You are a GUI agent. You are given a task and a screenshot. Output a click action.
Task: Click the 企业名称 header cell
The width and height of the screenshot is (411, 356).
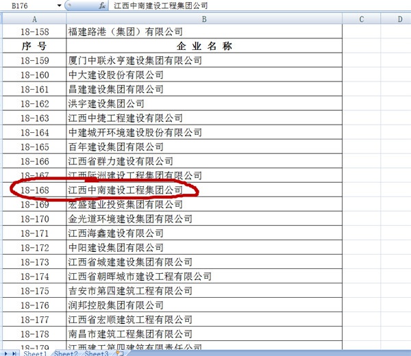pyautogui.click(x=204, y=46)
